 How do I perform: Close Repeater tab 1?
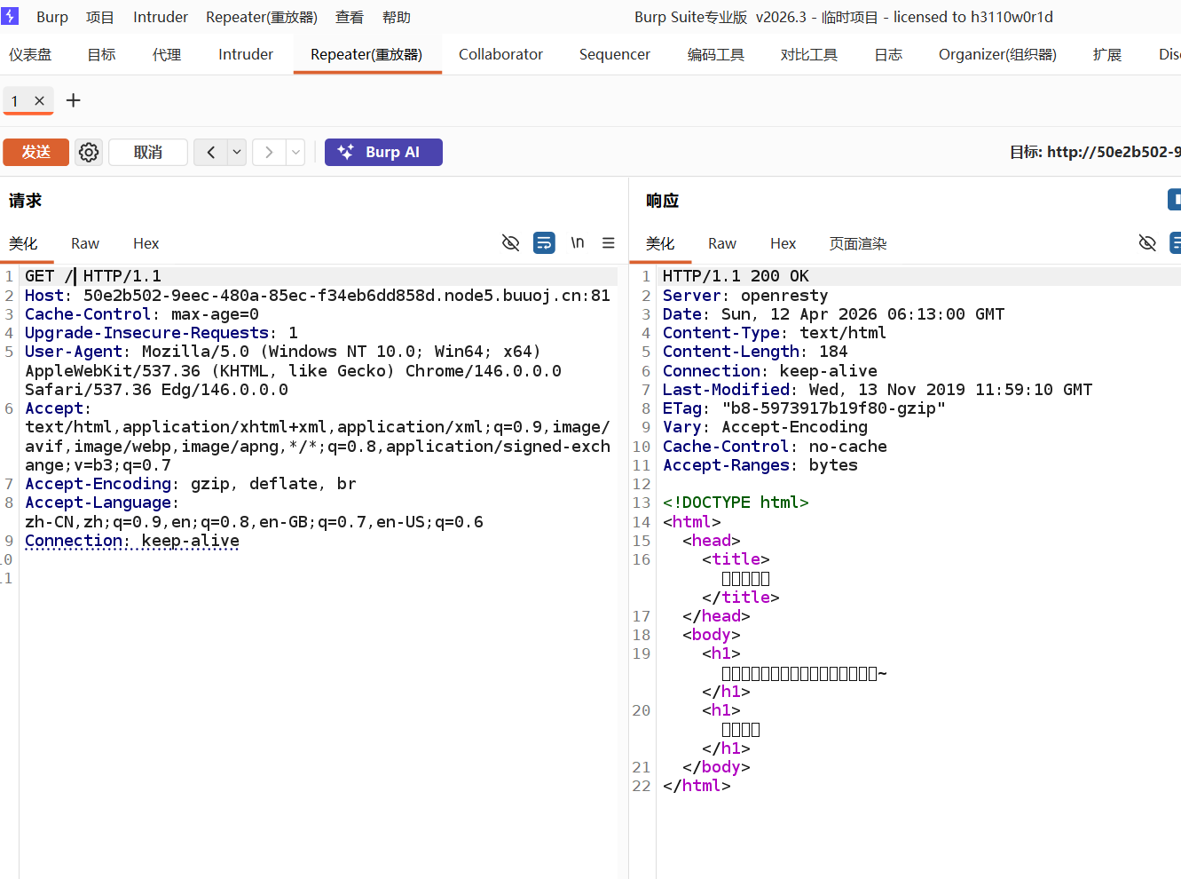pyautogui.click(x=39, y=101)
